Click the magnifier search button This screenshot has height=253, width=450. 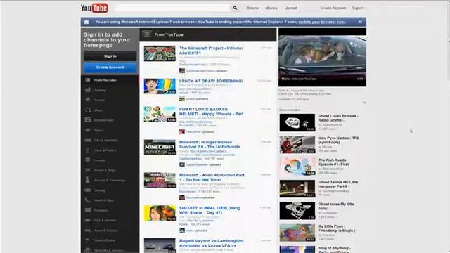(x=235, y=8)
